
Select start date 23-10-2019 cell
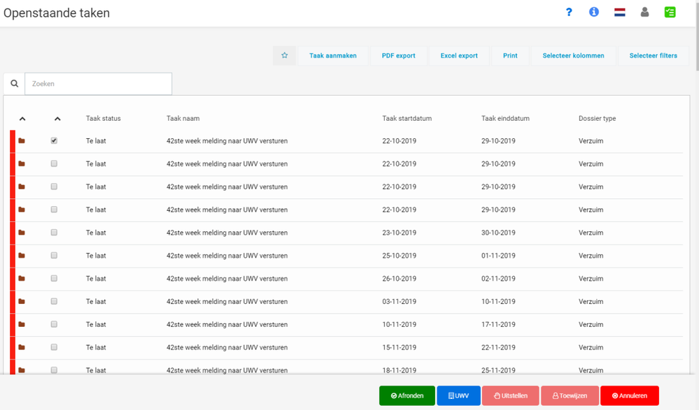[400, 233]
